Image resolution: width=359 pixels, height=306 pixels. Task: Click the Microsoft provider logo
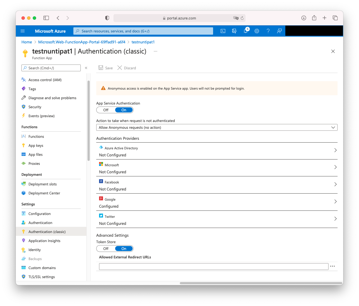pos(101,164)
